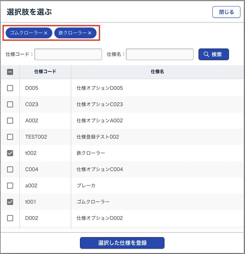The width and height of the screenshot is (245, 254).
Task: Click the 仕様名 column header
Action: point(157,72)
